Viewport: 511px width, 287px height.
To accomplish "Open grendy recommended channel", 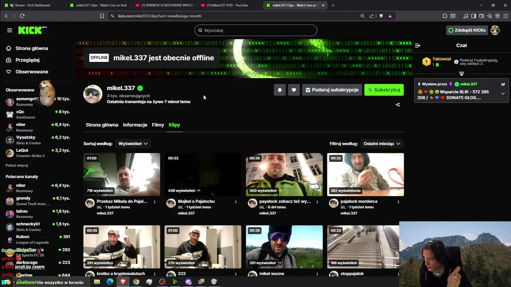I will [38, 201].
